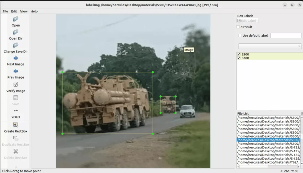Toggle the difficult checkbox
This screenshot has height=173, width=303.
point(238,27)
